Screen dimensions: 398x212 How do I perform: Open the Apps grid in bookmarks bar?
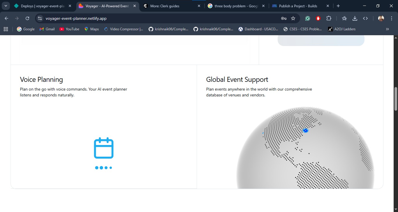[6, 29]
